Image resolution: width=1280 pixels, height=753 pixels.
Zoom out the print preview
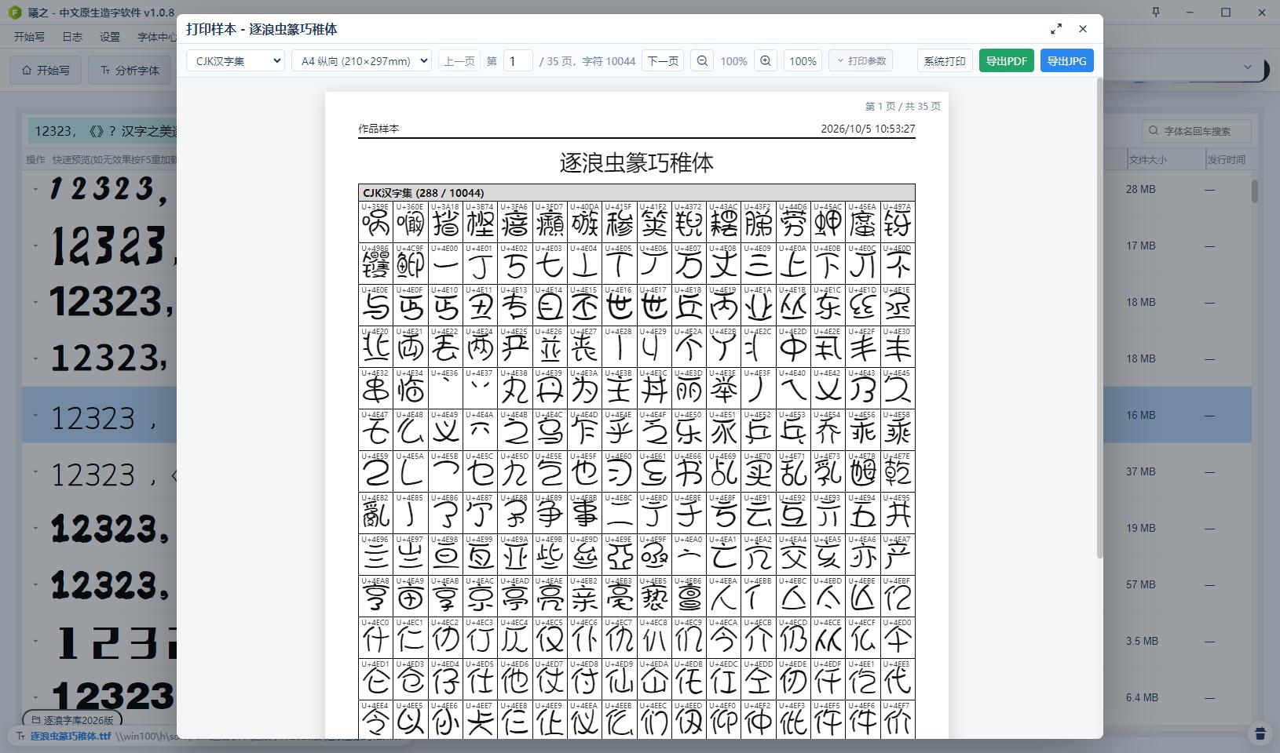[703, 60]
